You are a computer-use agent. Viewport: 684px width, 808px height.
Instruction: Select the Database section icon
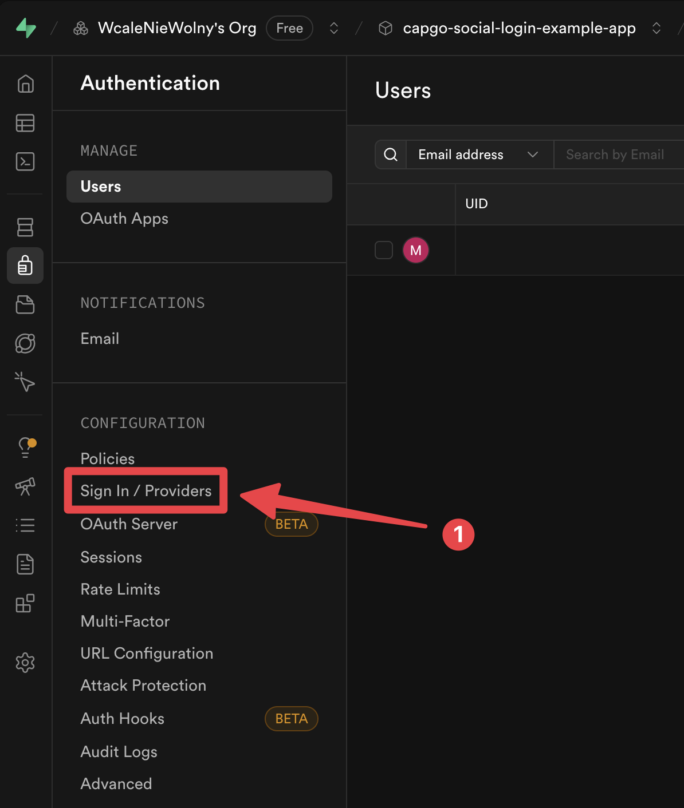click(25, 227)
